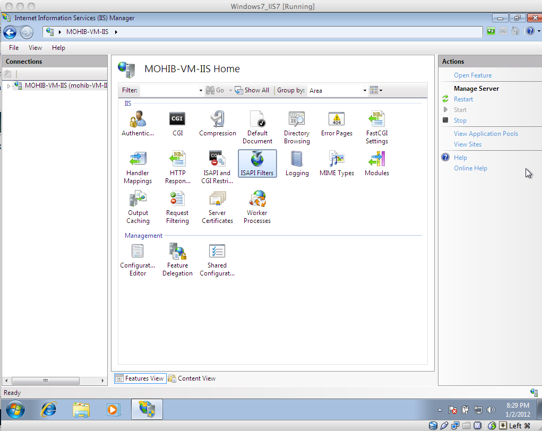This screenshot has height=431, width=542.
Task: Open FastCGI Settings icon
Action: 376,119
